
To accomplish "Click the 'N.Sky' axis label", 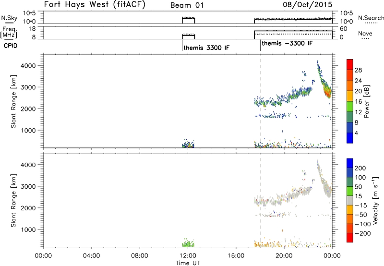I will pos(9,18).
